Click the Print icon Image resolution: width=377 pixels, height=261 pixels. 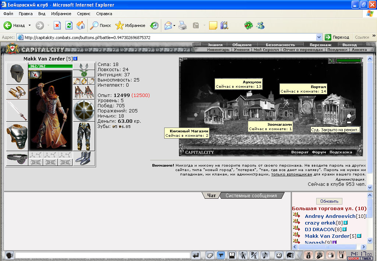[x=183, y=25]
